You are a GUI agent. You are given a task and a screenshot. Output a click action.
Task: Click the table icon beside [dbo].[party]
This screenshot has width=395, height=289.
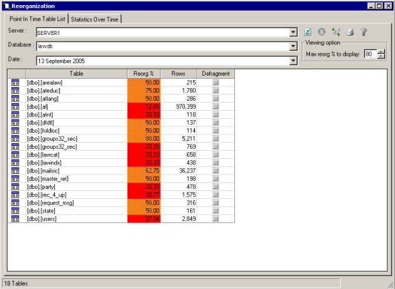click(15, 186)
